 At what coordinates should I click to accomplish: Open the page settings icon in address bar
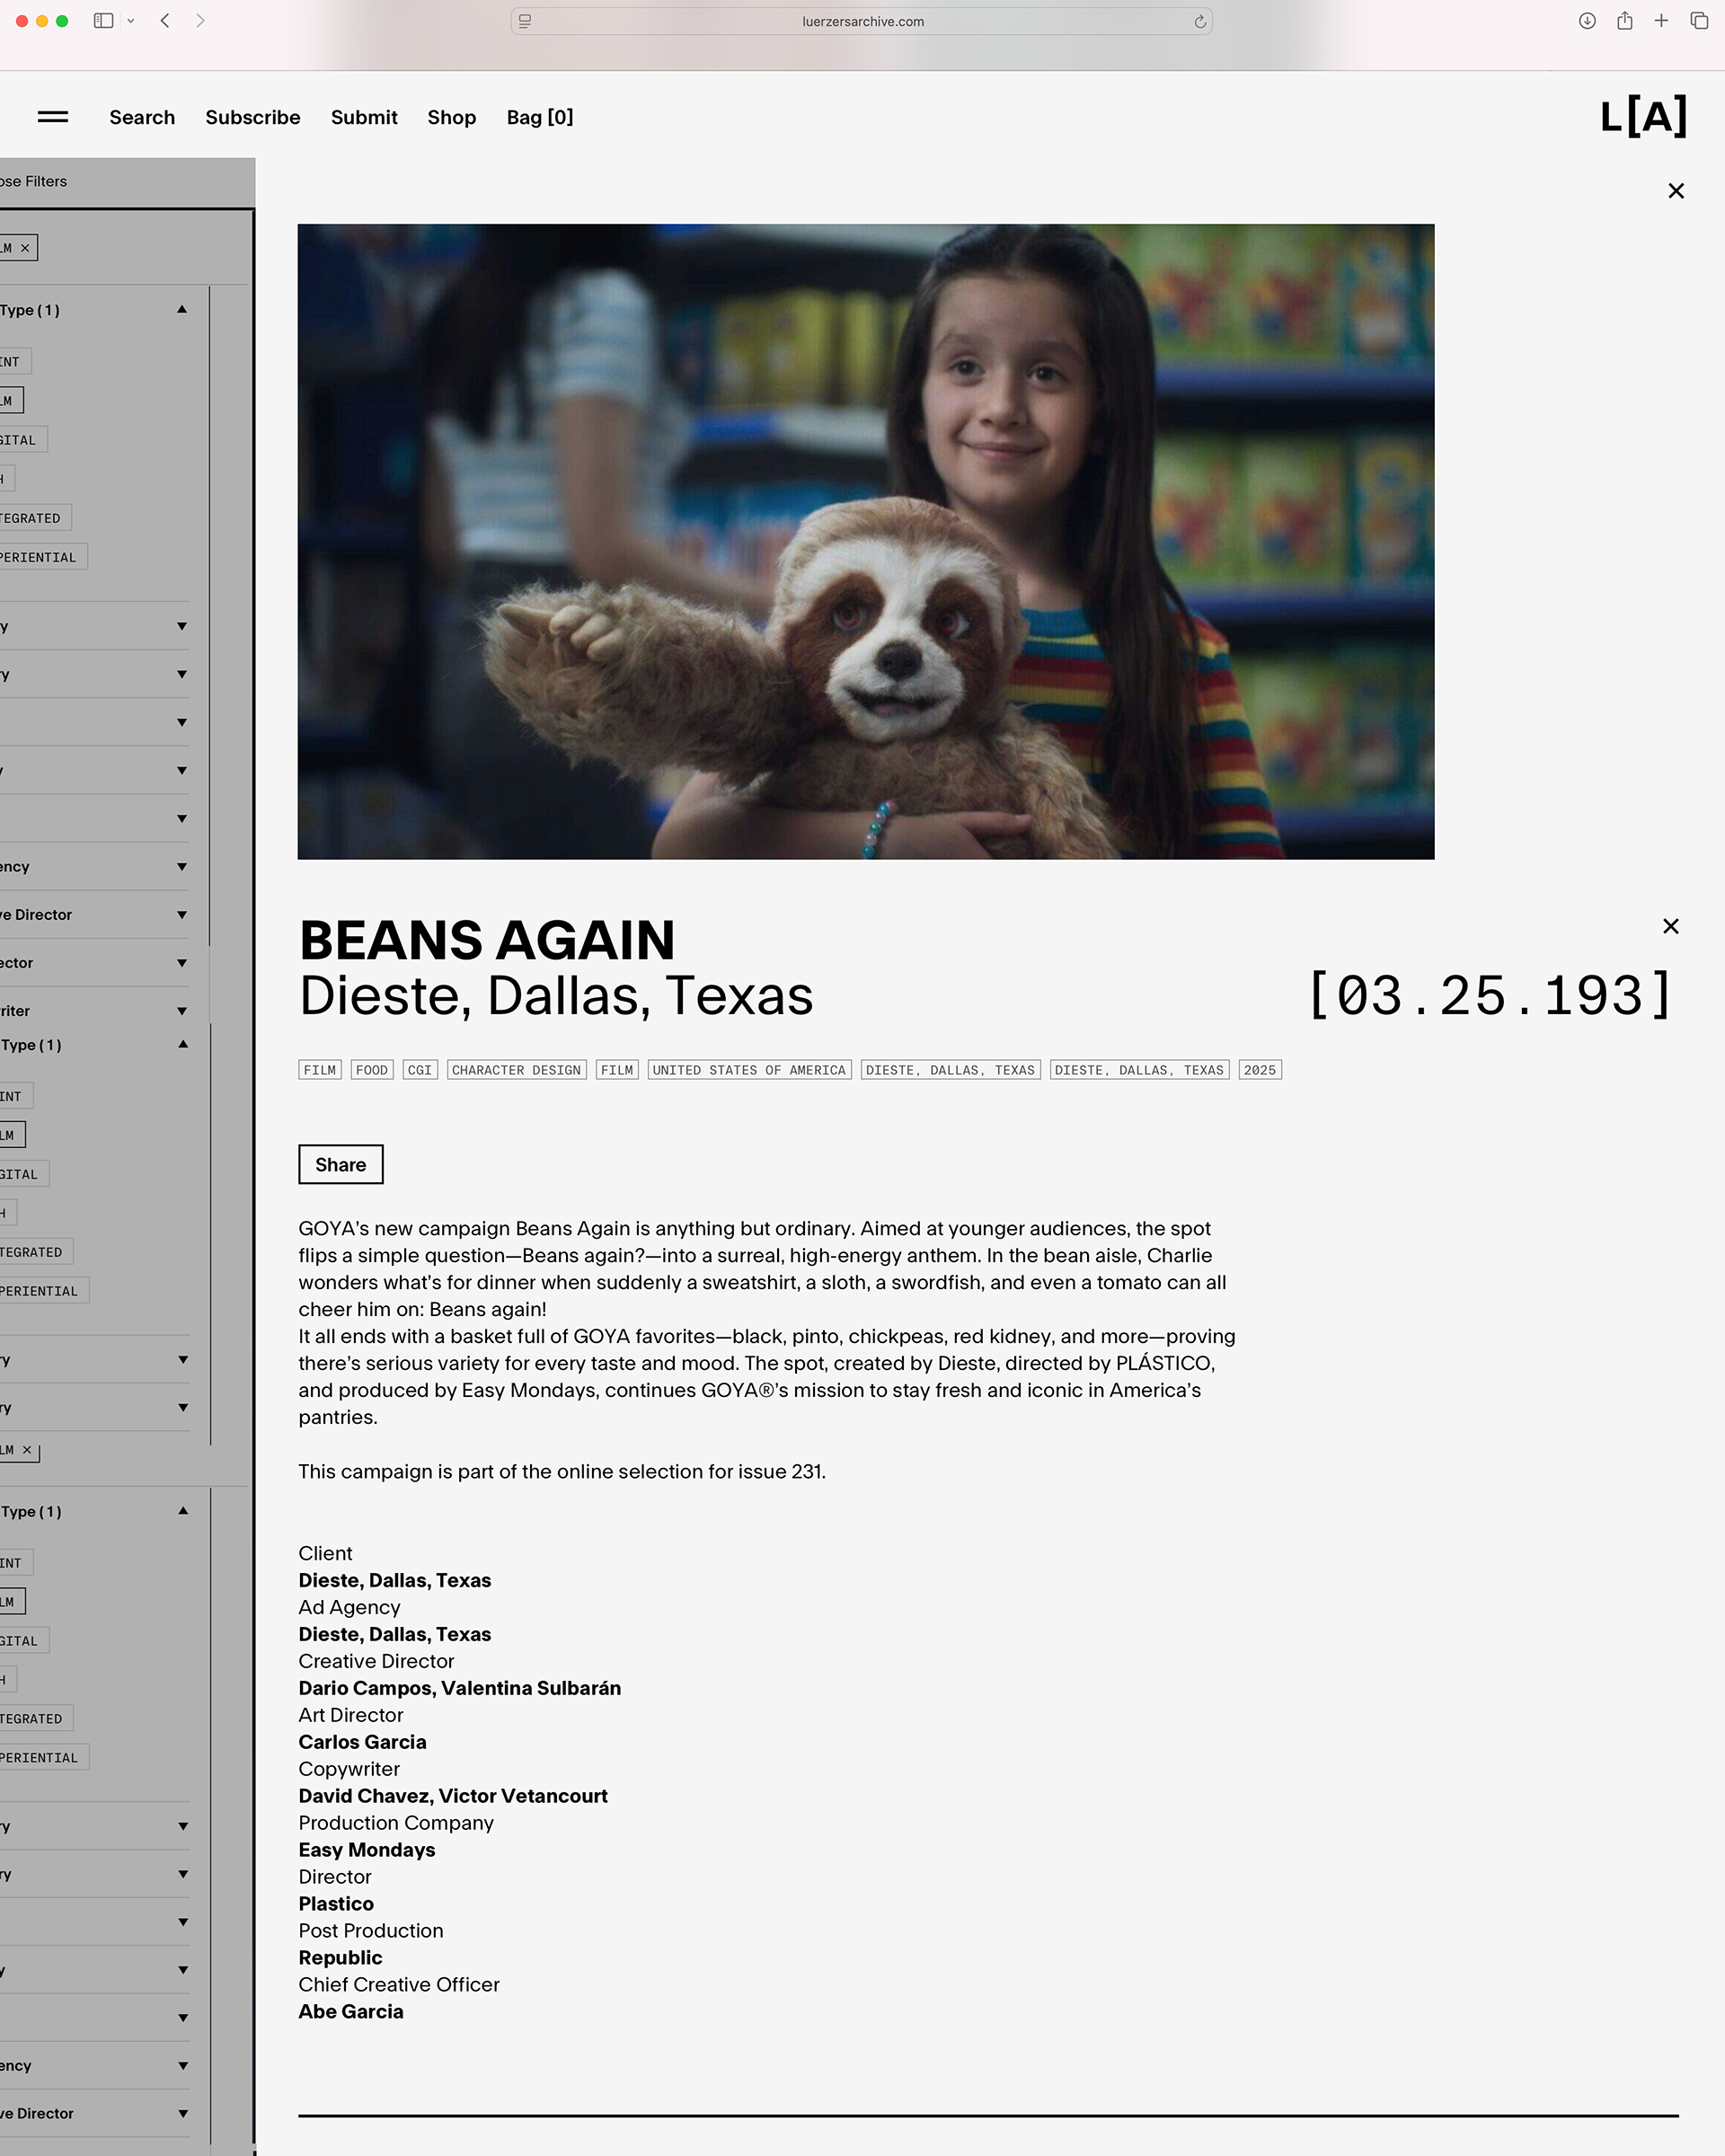point(525,21)
